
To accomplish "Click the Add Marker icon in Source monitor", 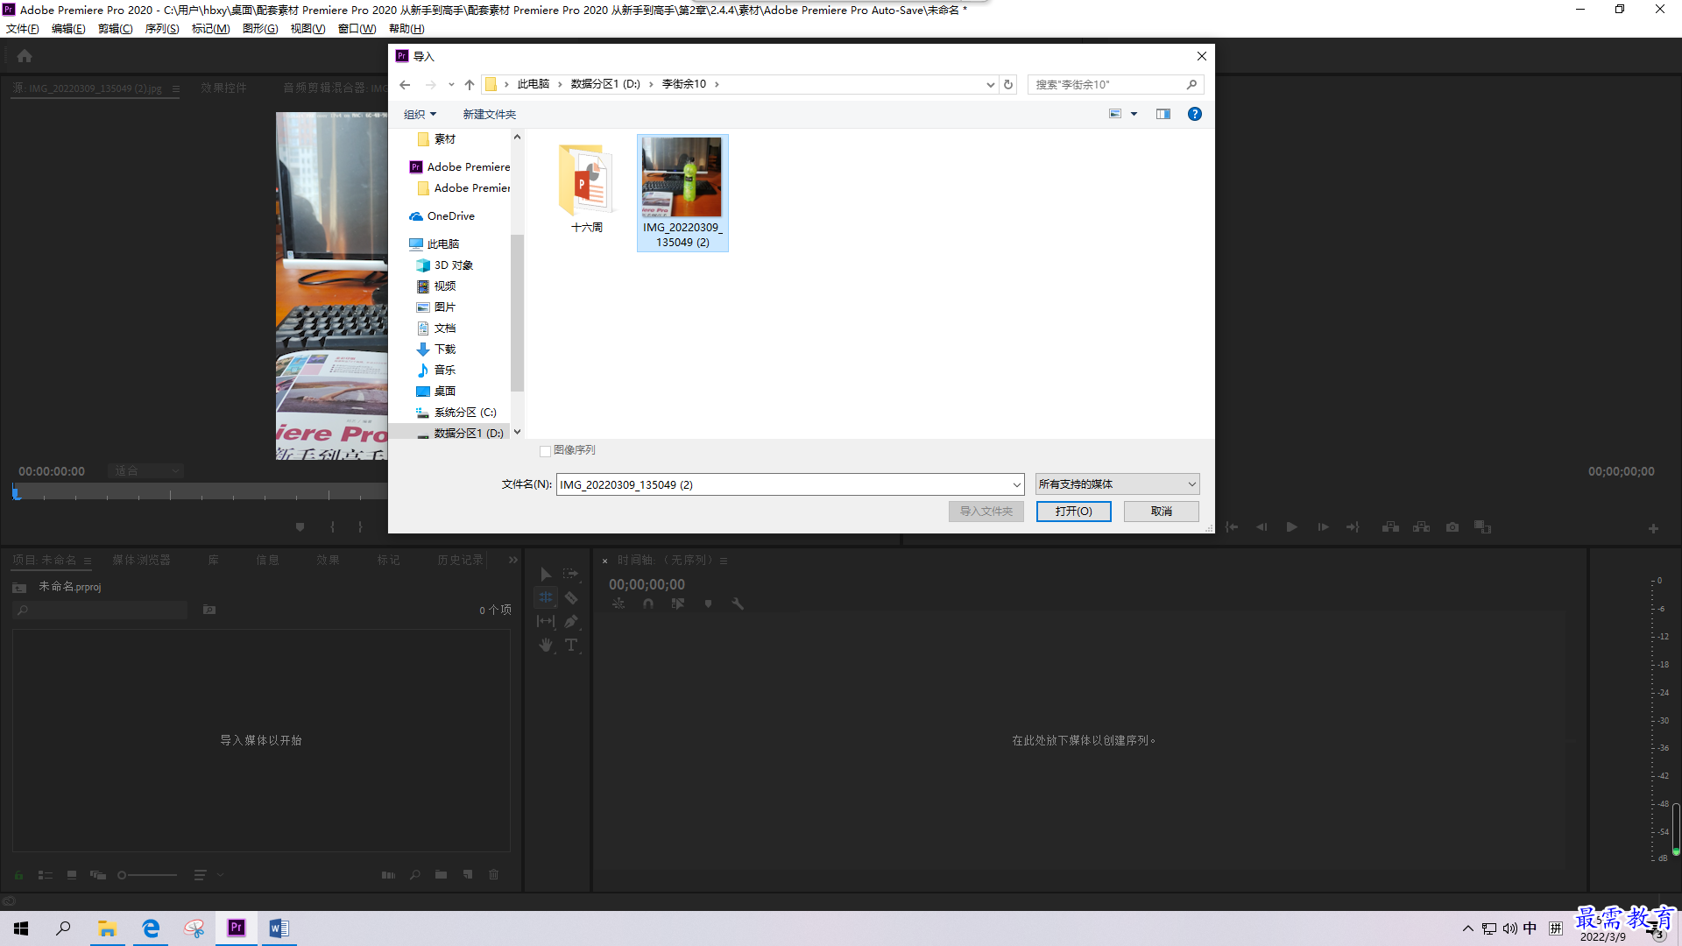I will [300, 527].
